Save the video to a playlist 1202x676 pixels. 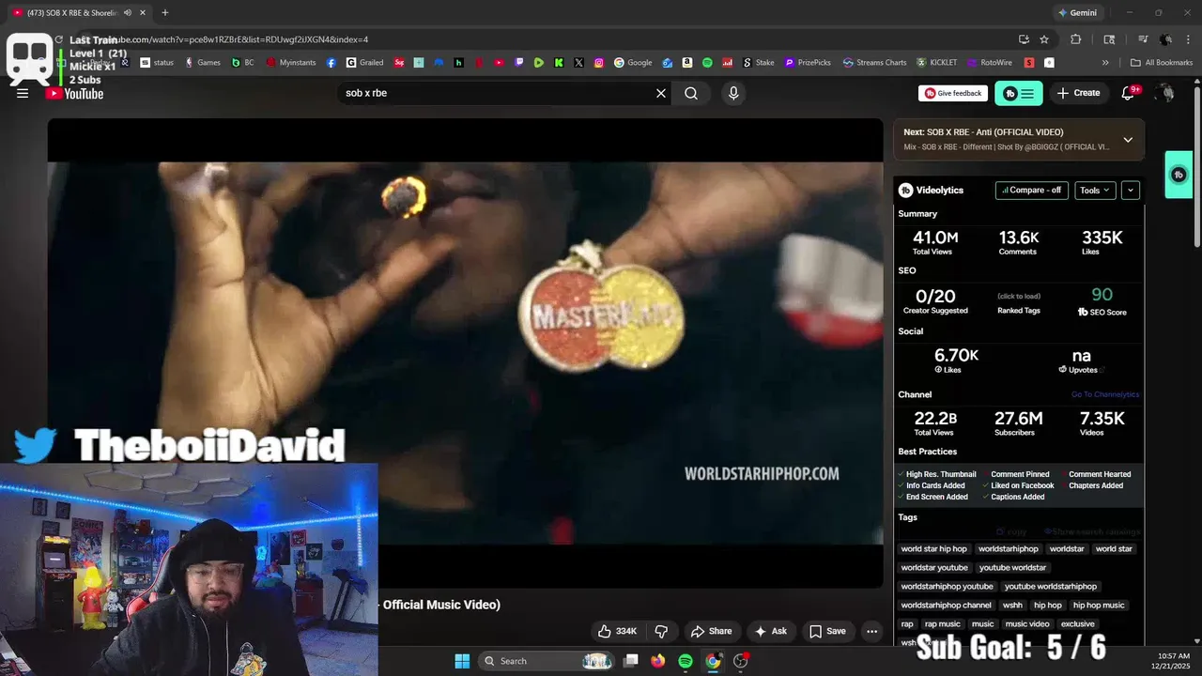click(827, 631)
